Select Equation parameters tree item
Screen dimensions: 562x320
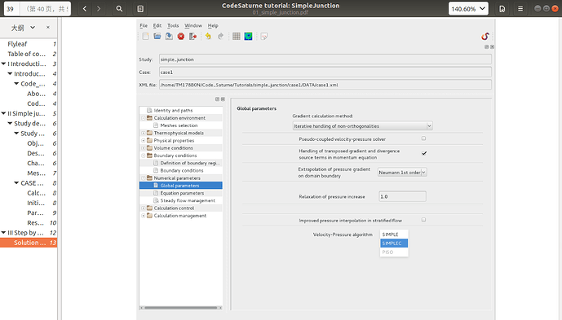point(182,193)
